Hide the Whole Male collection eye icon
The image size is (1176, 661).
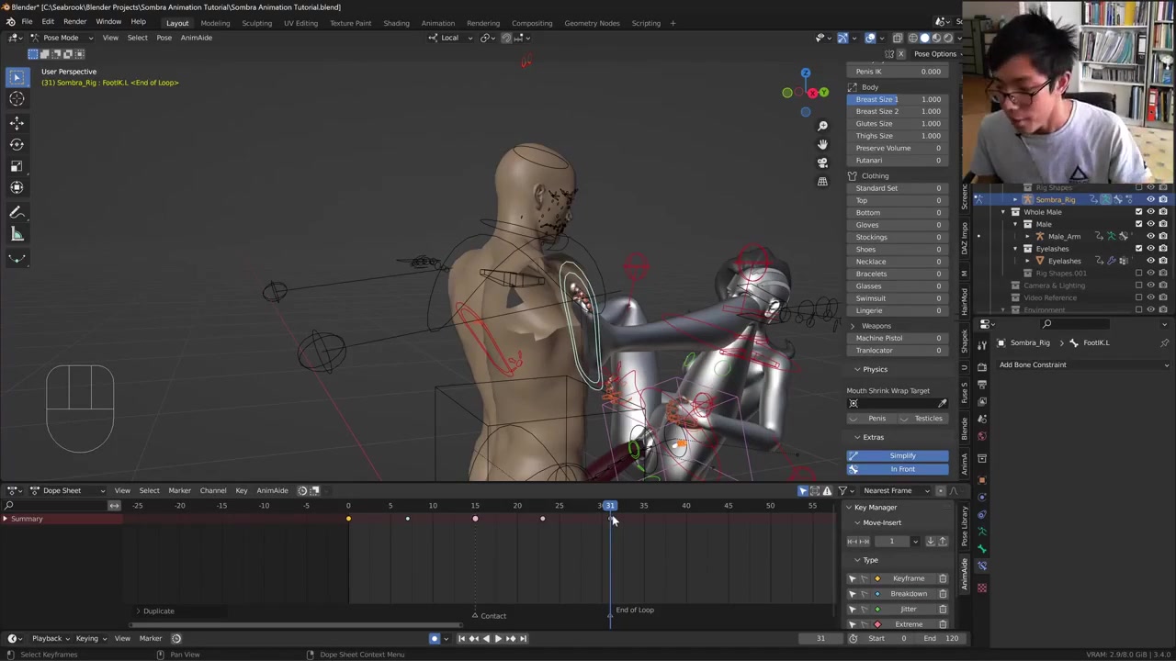click(1150, 212)
